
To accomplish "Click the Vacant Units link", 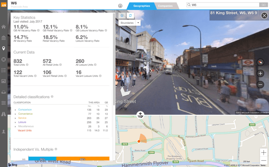I will coord(25,130).
